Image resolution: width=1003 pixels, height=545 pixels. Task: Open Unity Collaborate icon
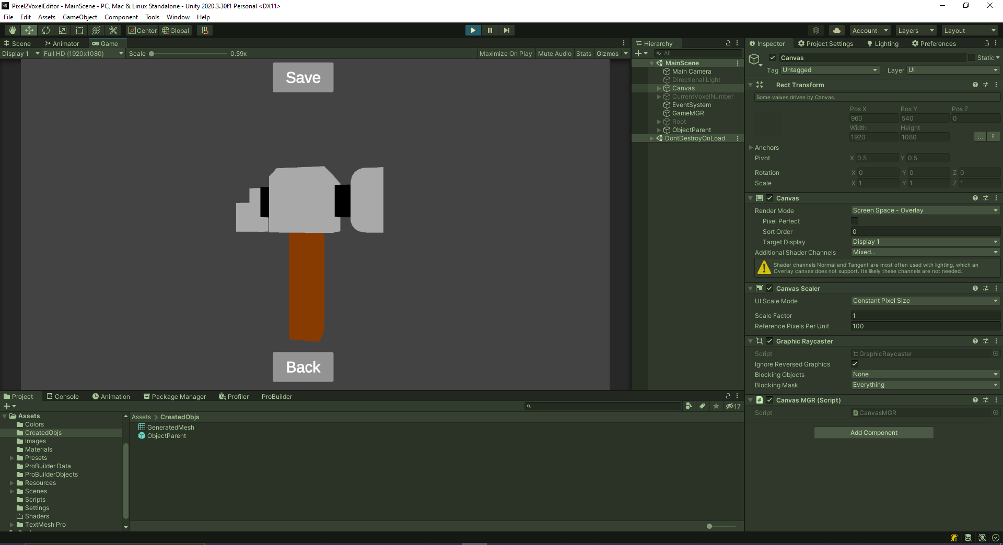point(816,30)
